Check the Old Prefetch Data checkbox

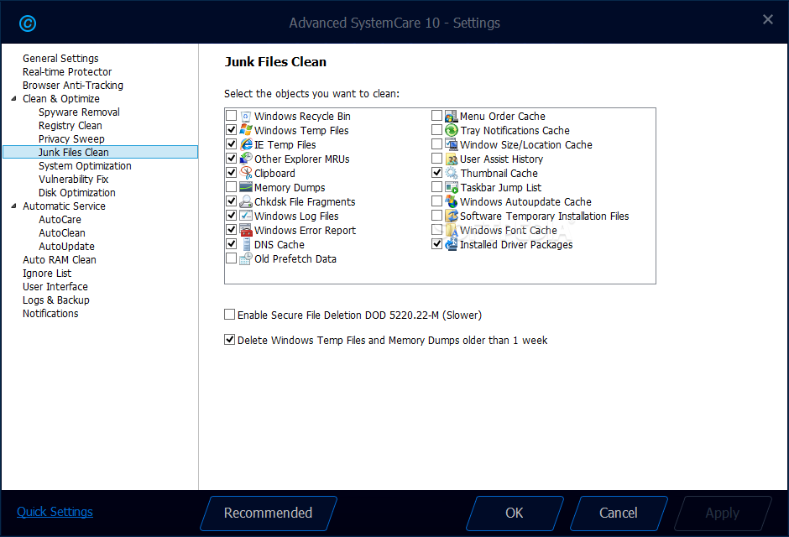click(x=231, y=258)
